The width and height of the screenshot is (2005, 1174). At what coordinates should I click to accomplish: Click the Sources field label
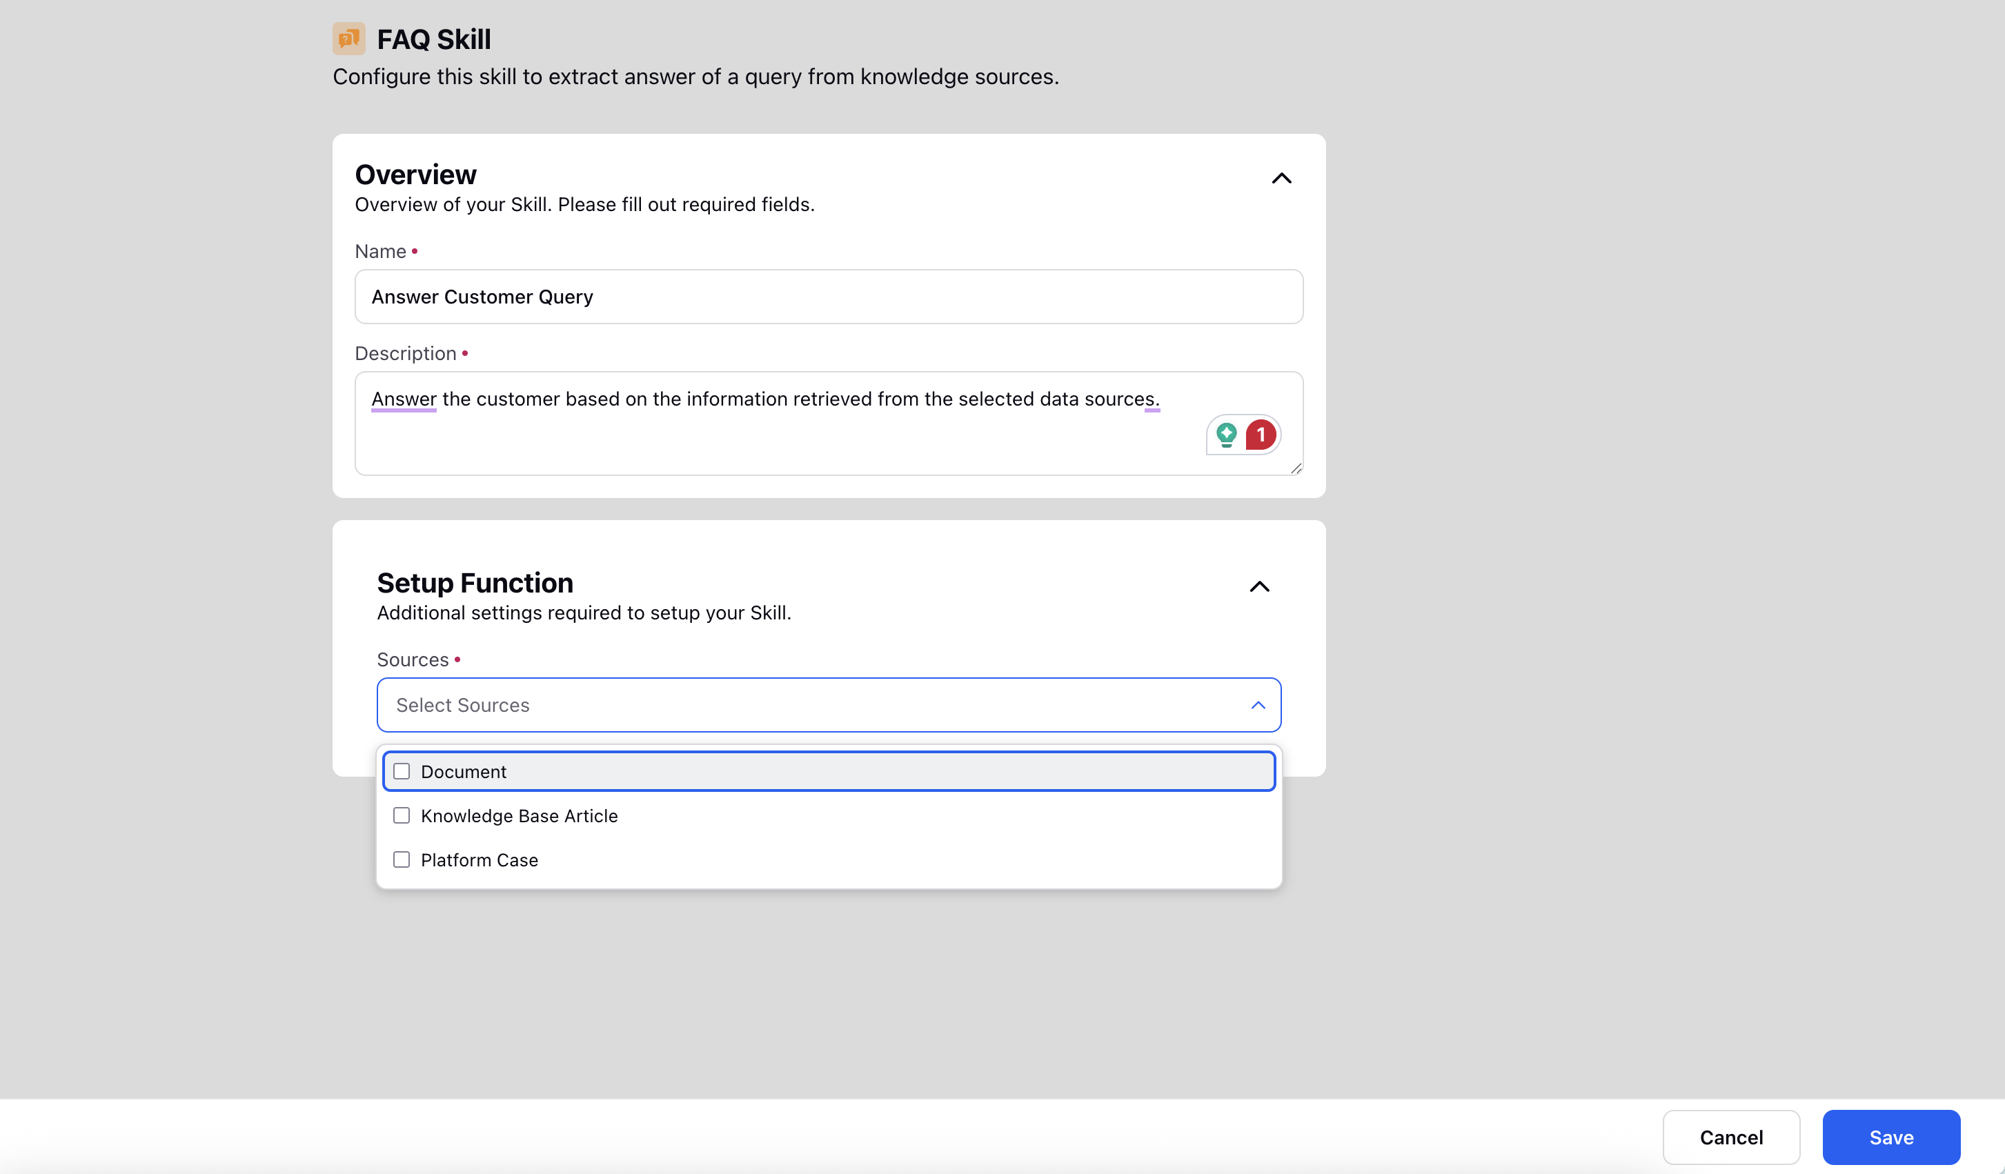coord(412,660)
